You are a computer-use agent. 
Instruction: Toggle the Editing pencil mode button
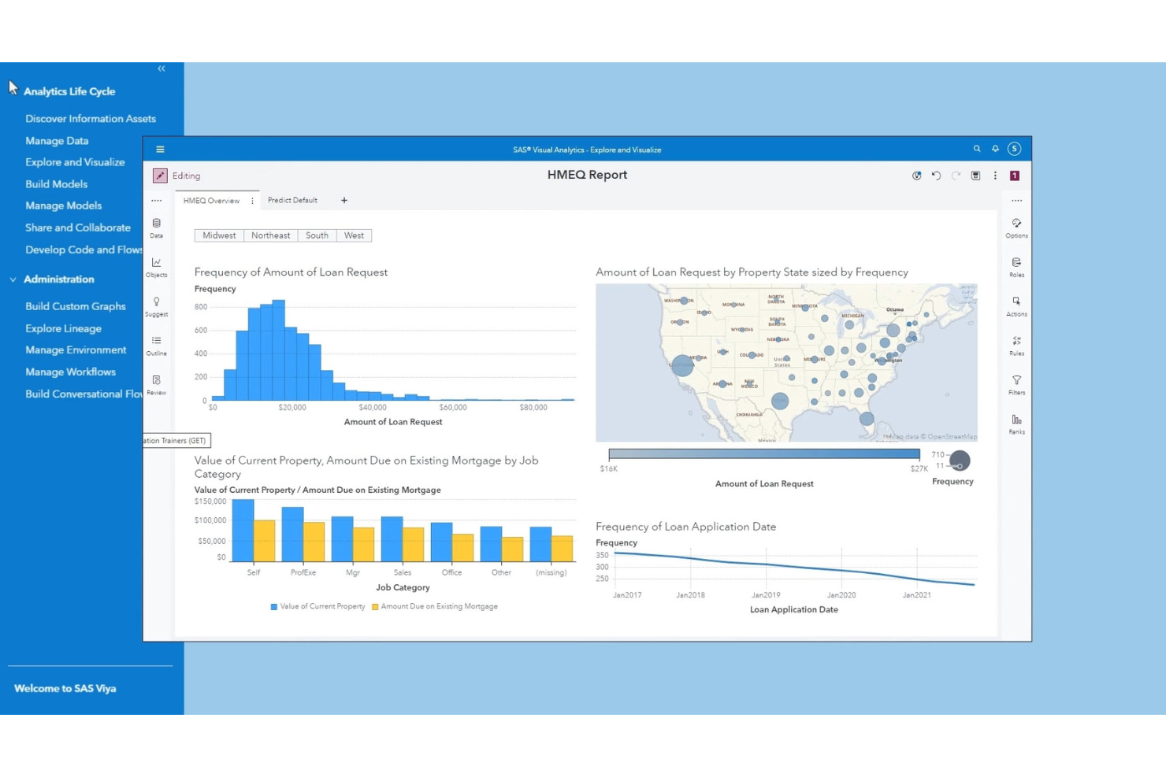click(160, 176)
